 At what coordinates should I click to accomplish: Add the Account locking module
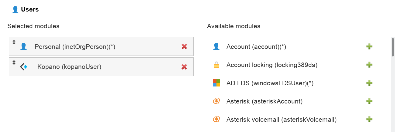(369, 65)
